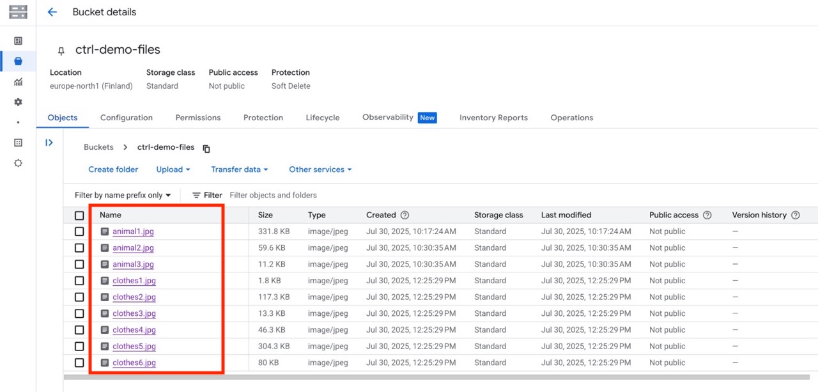
Task: Copy bucket name using the copy icon
Action: 206,148
